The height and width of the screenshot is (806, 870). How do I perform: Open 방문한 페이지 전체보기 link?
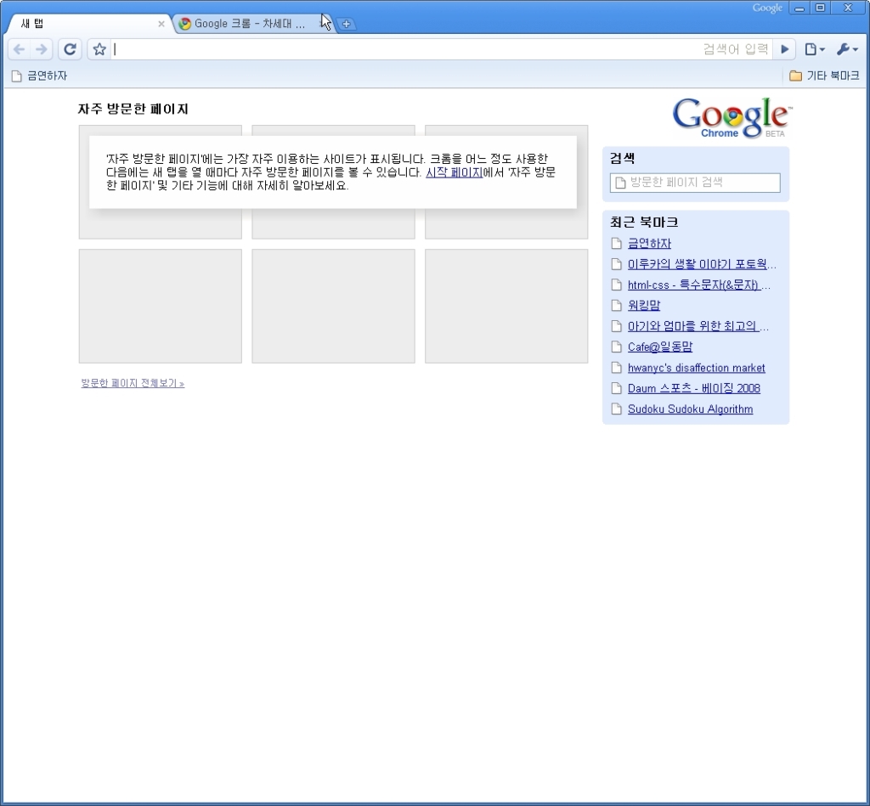pos(133,383)
